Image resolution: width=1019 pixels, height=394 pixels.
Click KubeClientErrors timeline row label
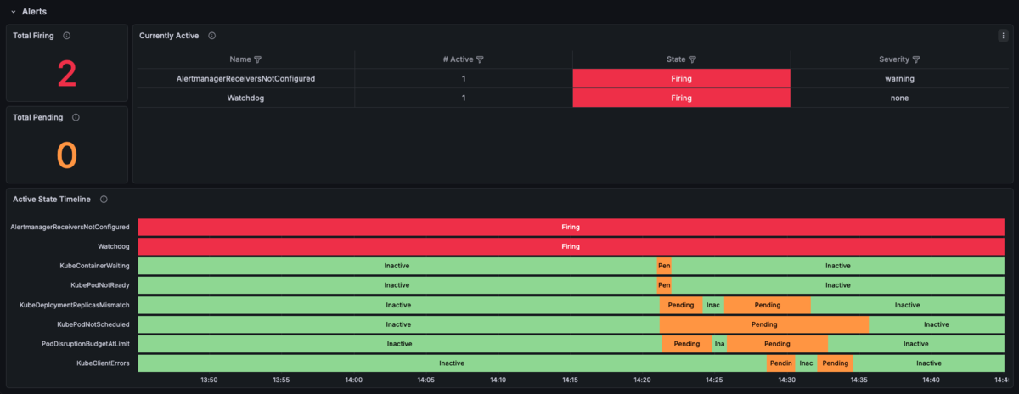[x=103, y=363]
